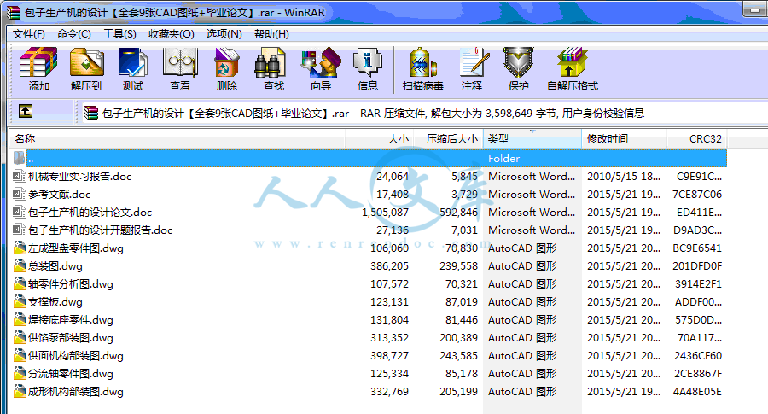Sort by the 名称 column header
The height and width of the screenshot is (414, 768).
point(177,138)
